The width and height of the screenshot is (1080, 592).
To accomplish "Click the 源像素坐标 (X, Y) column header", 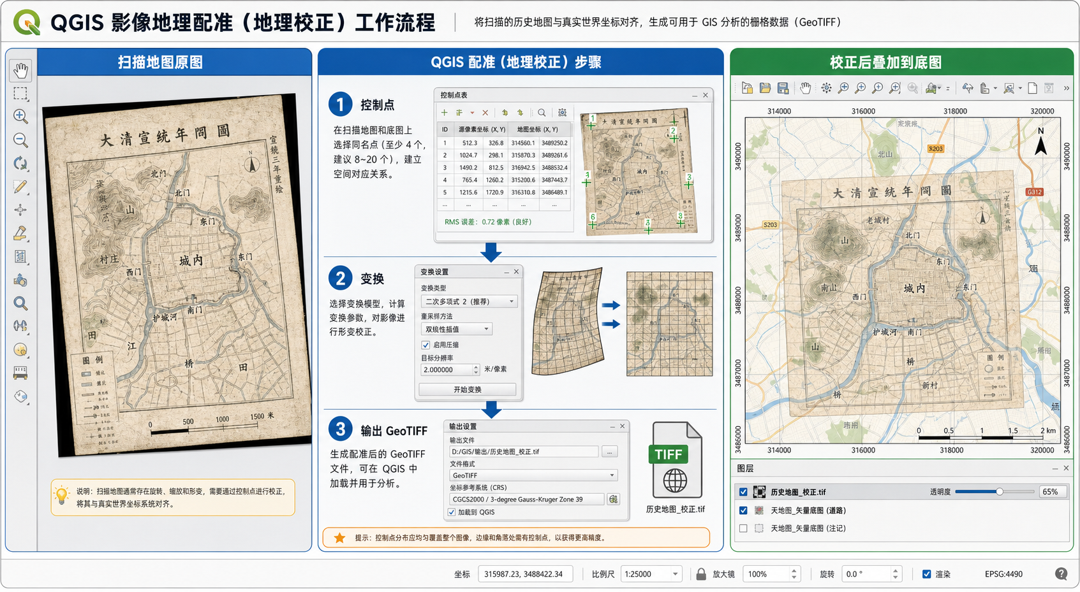I will (x=482, y=129).
